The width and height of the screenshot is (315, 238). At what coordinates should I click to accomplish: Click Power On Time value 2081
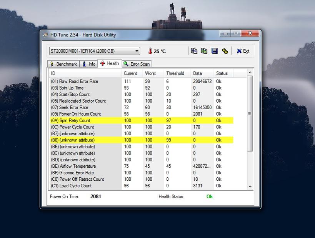[96, 196]
